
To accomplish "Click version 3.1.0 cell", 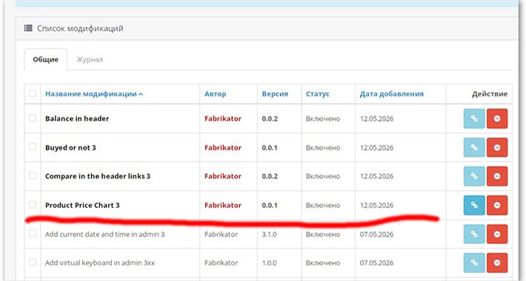I will coord(270,234).
